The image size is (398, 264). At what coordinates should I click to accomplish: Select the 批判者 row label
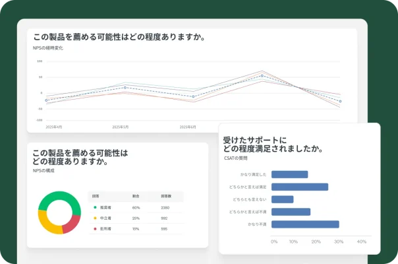coord(105,229)
